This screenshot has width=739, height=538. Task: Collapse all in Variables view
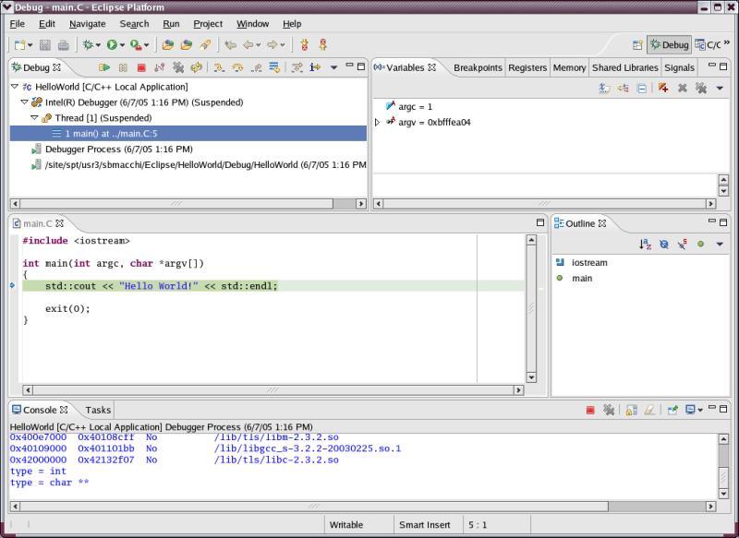(x=641, y=88)
